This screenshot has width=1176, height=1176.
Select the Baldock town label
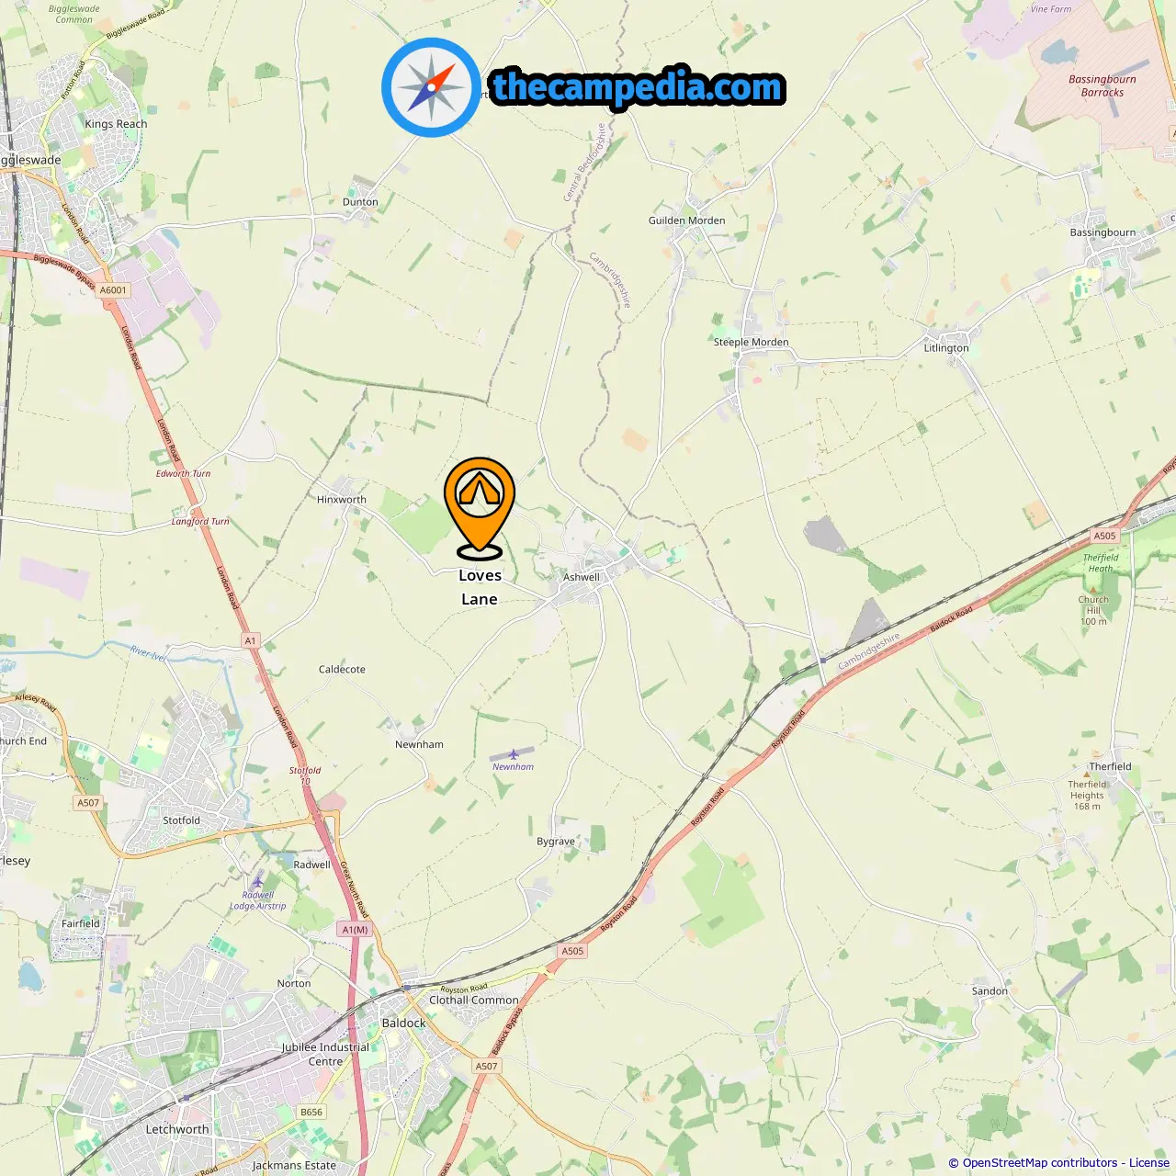[x=404, y=1023]
